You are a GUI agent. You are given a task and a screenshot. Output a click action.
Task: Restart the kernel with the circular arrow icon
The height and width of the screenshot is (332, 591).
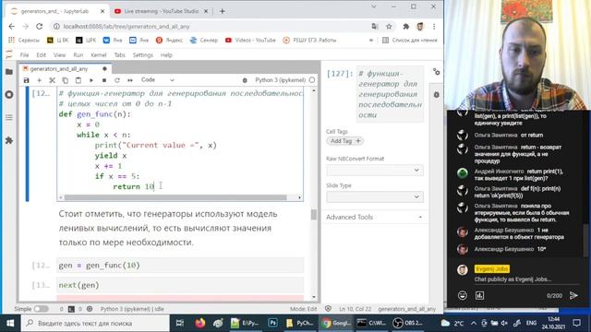pyautogui.click(x=117, y=80)
